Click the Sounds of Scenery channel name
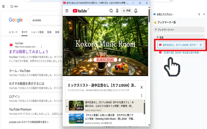 click(99, 123)
